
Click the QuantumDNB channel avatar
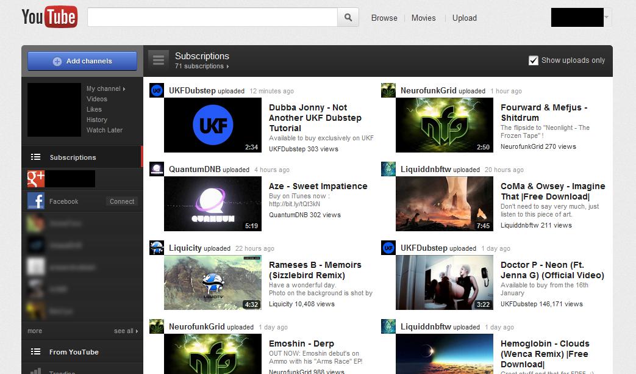point(157,169)
